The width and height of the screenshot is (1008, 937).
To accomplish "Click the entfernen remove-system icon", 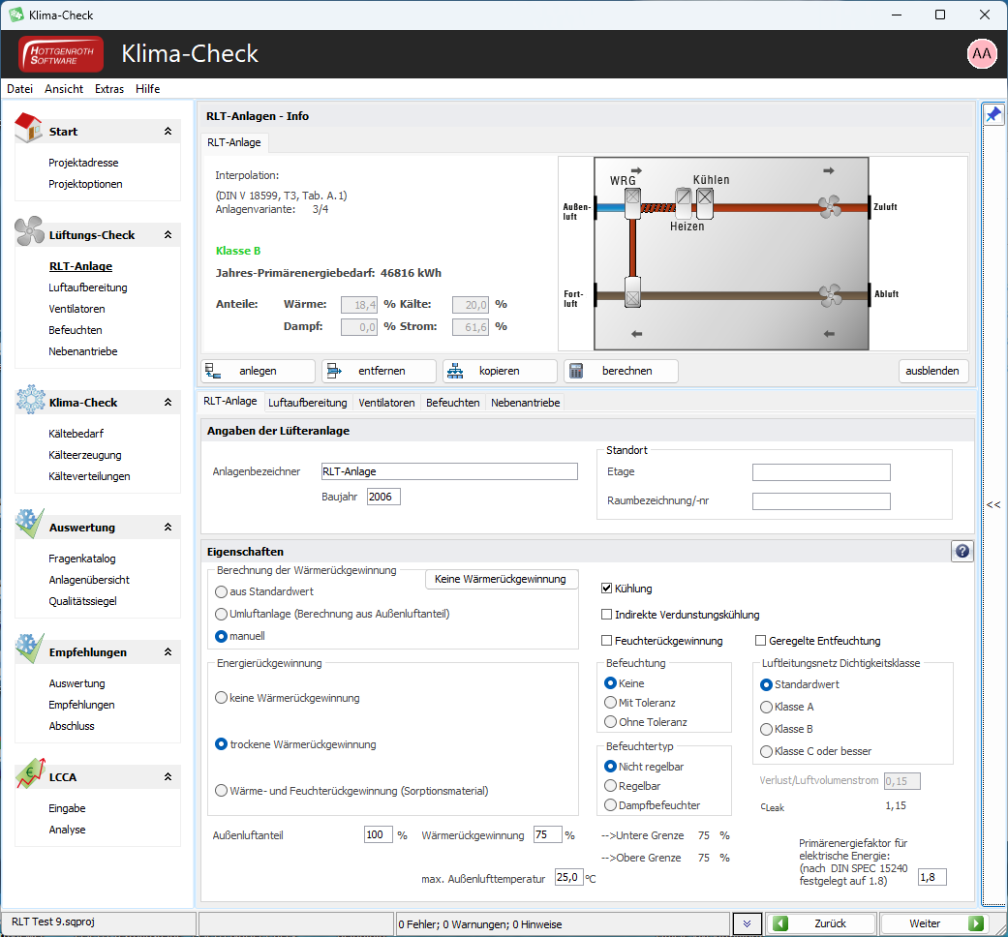I will pos(334,371).
